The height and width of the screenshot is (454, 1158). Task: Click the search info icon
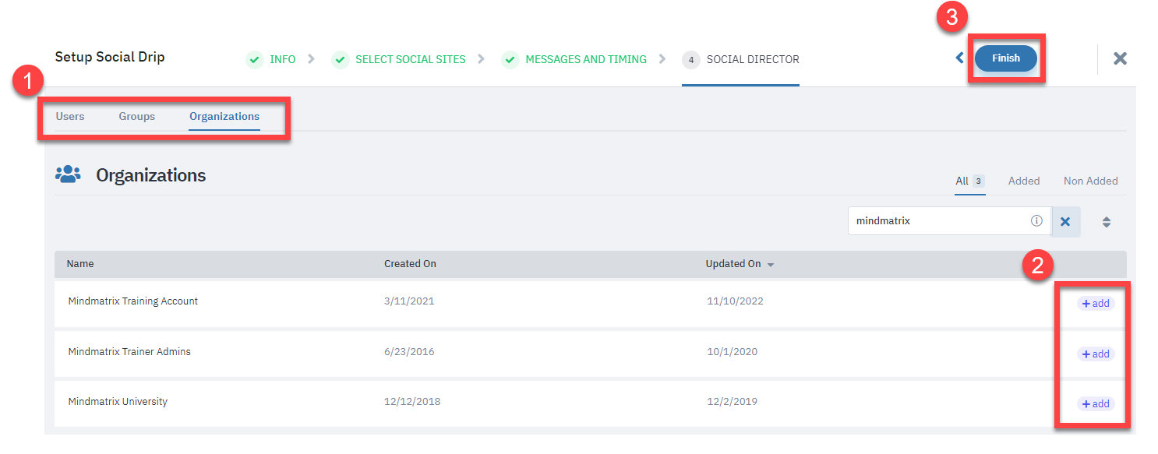tap(1036, 221)
